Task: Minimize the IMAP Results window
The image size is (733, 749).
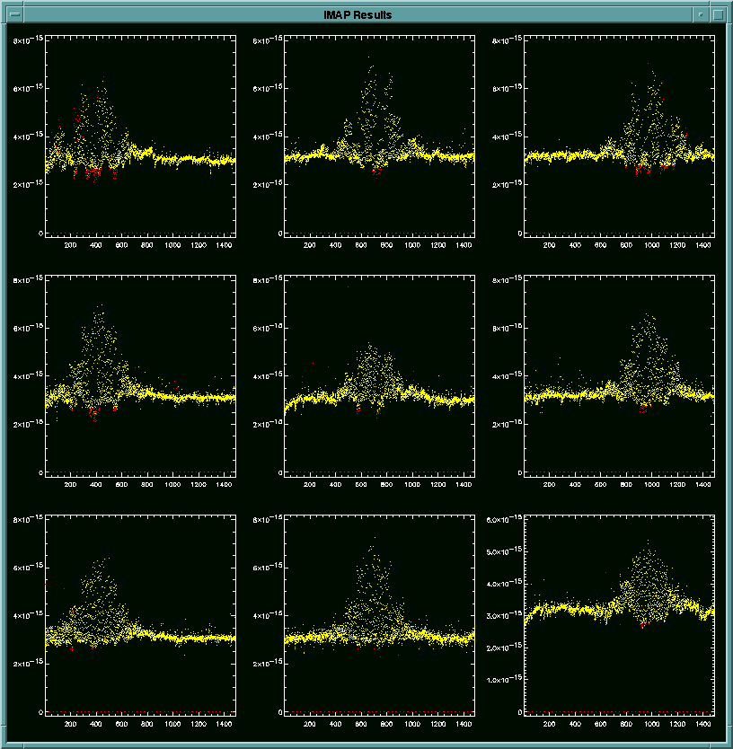Action: (x=700, y=15)
